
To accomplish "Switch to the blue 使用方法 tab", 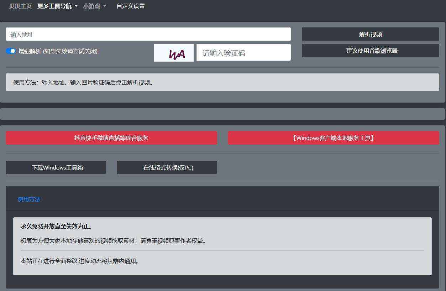I will pos(29,199).
